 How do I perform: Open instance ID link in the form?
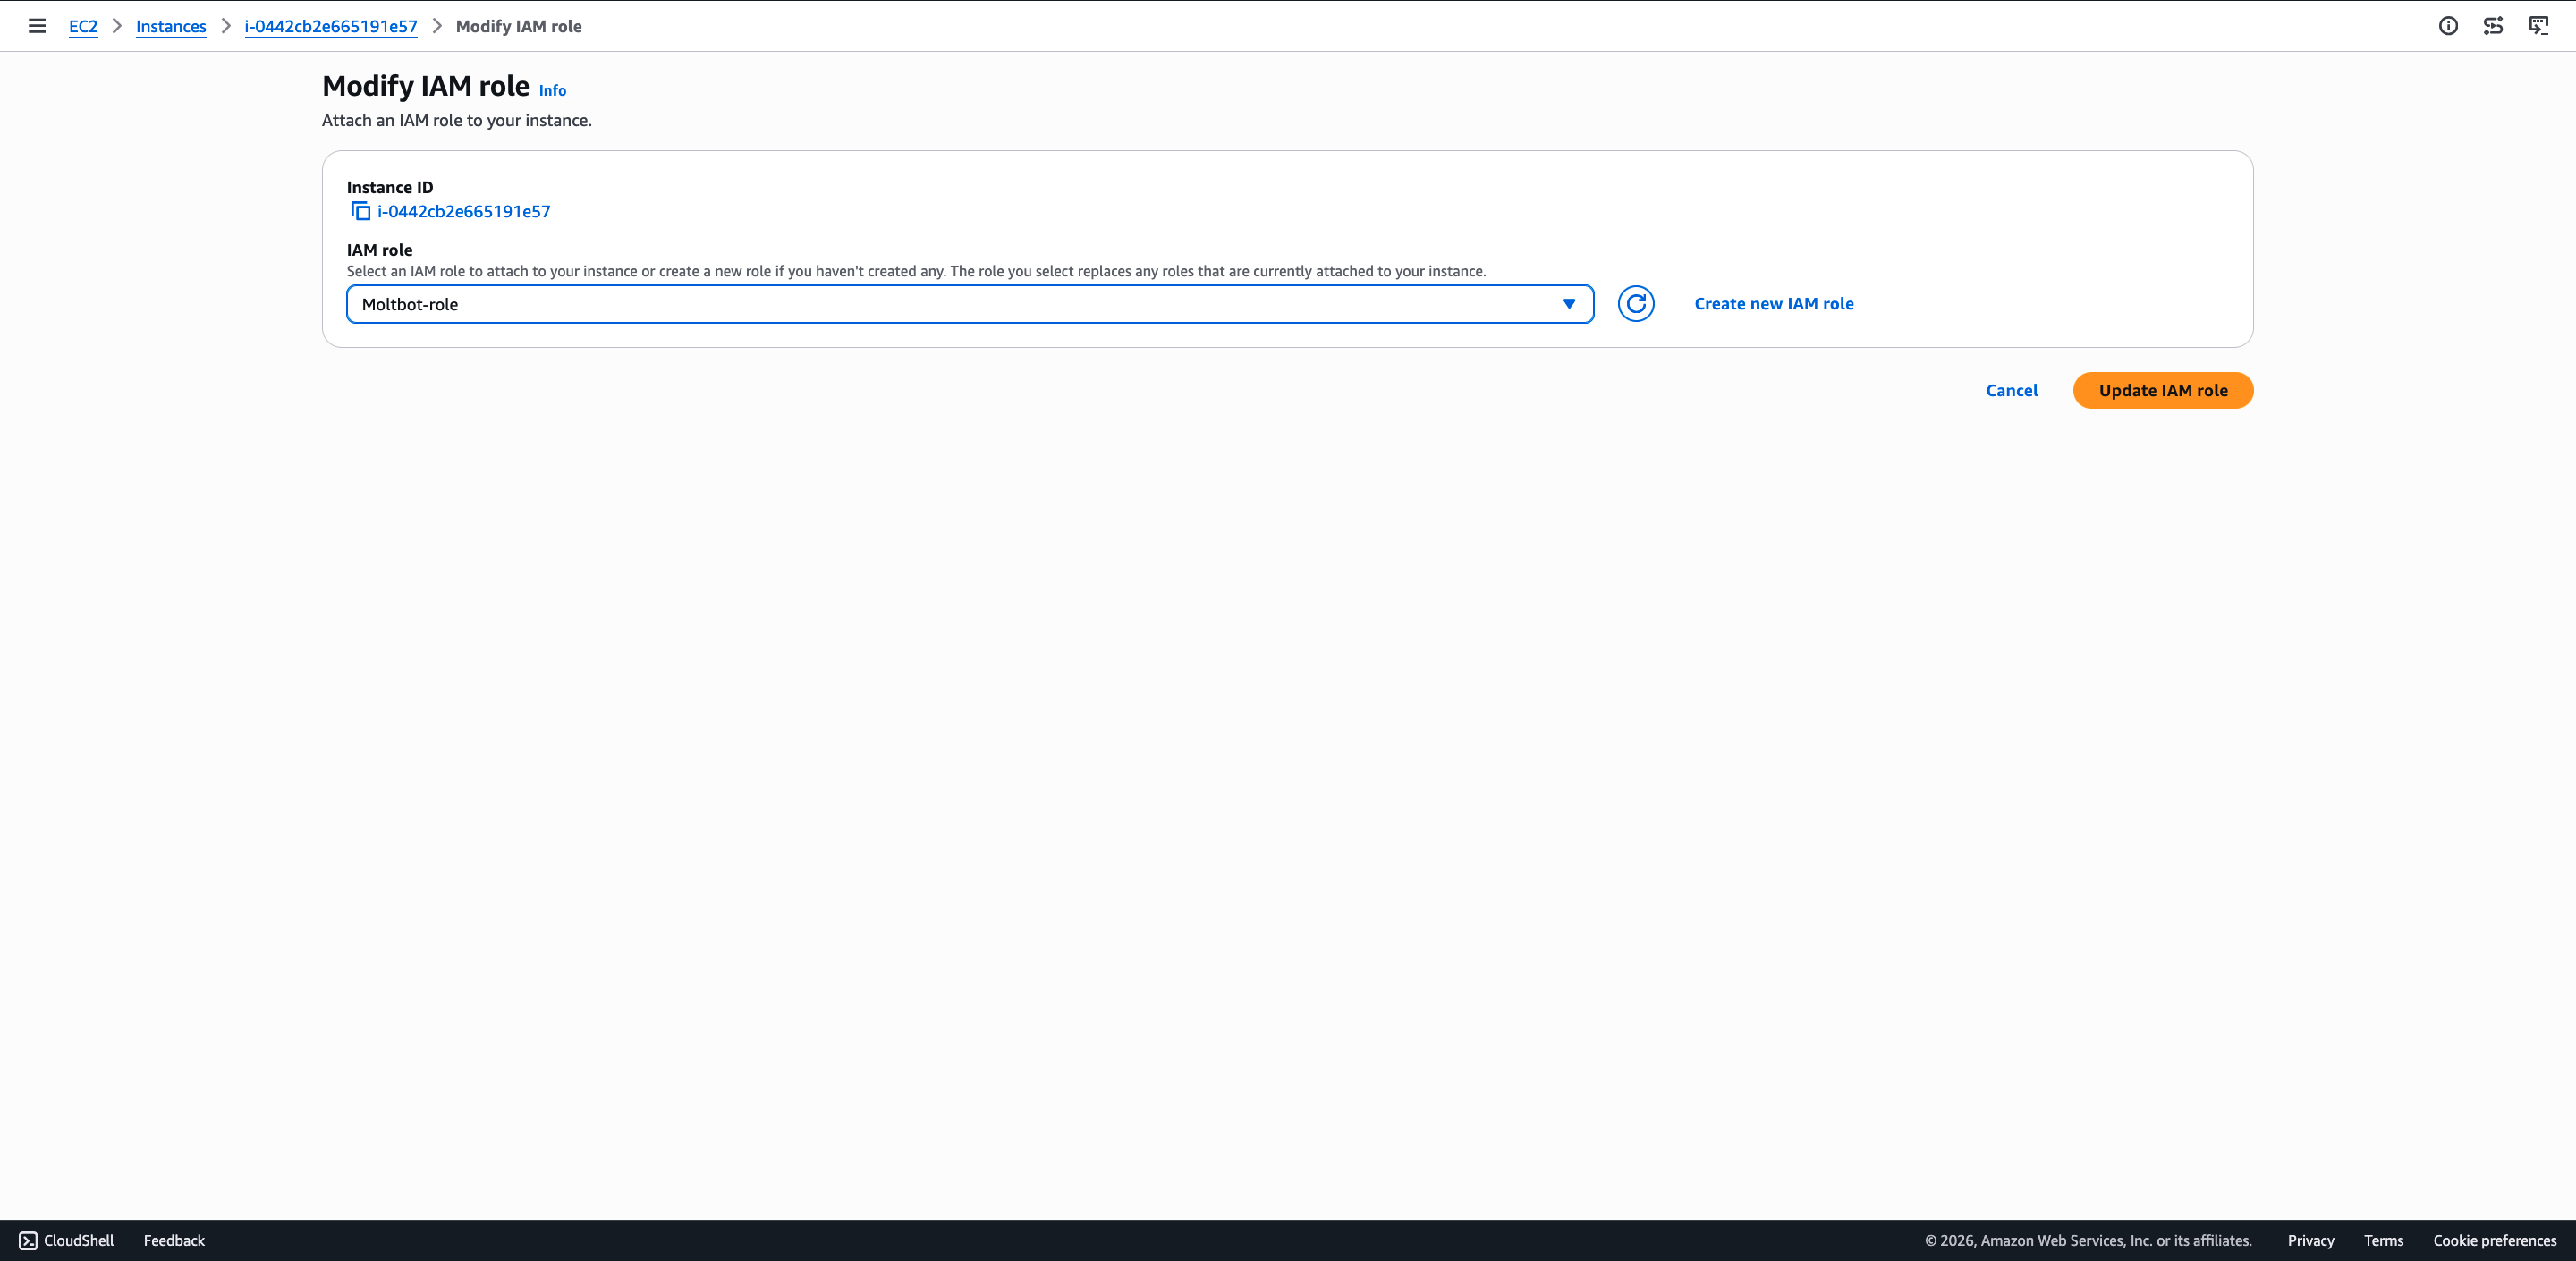(464, 211)
